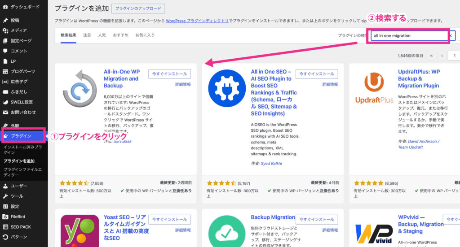This screenshot has height=247, width=460.
Task: Open the ふきだし icon in sidebar
Action: pos(5,92)
